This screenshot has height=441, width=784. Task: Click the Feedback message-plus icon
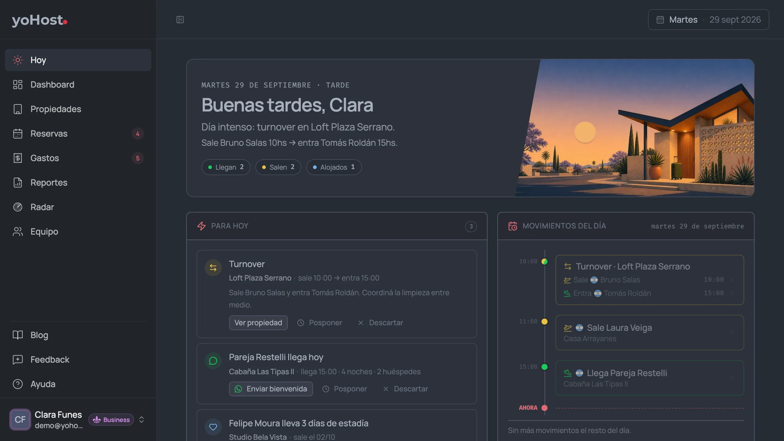point(18,360)
